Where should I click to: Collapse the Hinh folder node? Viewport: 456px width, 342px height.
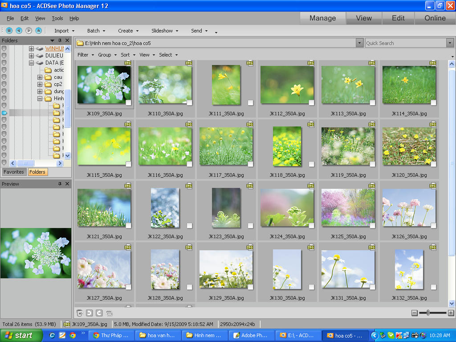40,98
